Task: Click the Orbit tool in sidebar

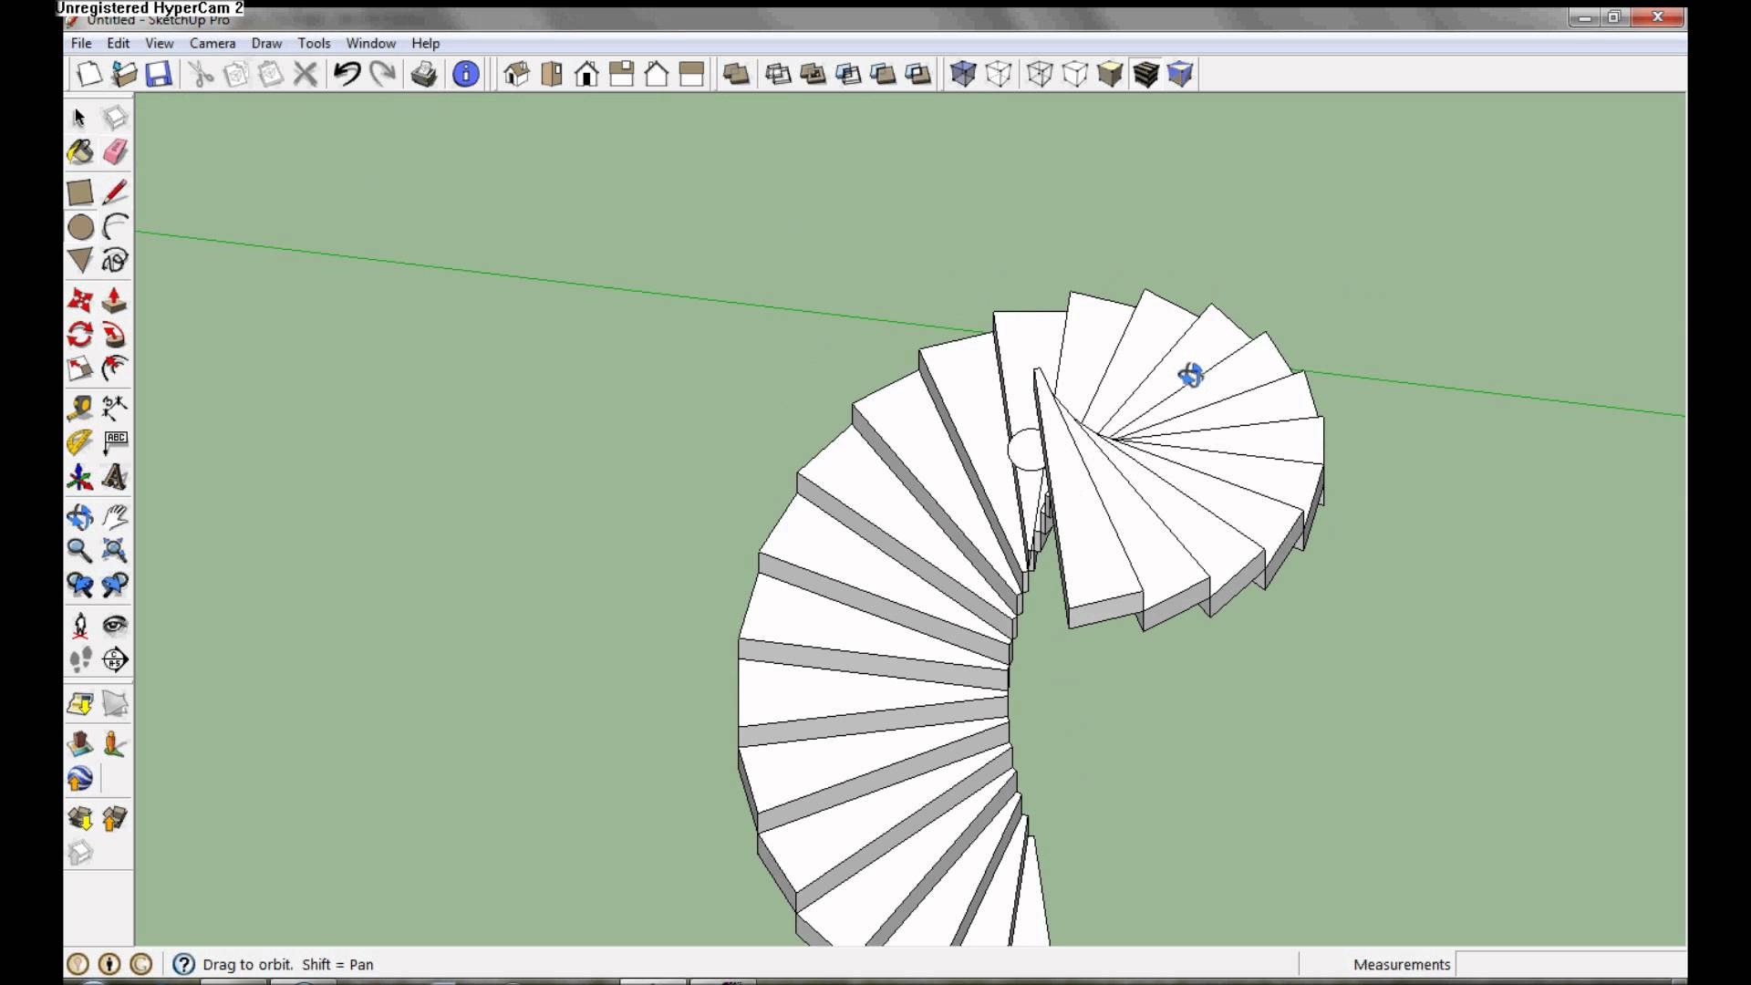Action: [80, 517]
